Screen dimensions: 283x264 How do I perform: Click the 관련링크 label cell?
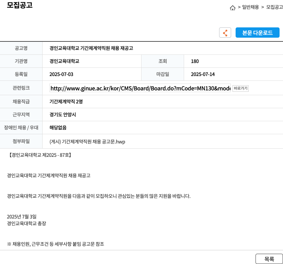21,88
